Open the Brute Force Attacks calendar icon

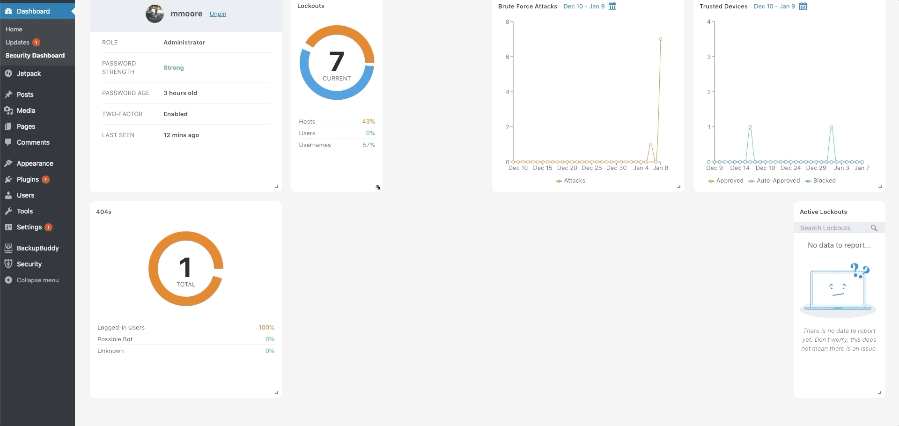612,7
